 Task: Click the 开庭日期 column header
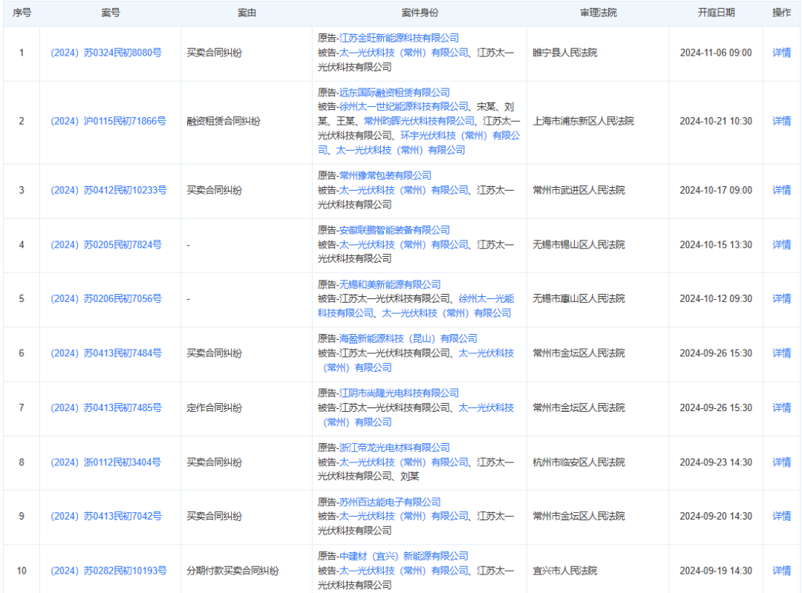point(716,13)
